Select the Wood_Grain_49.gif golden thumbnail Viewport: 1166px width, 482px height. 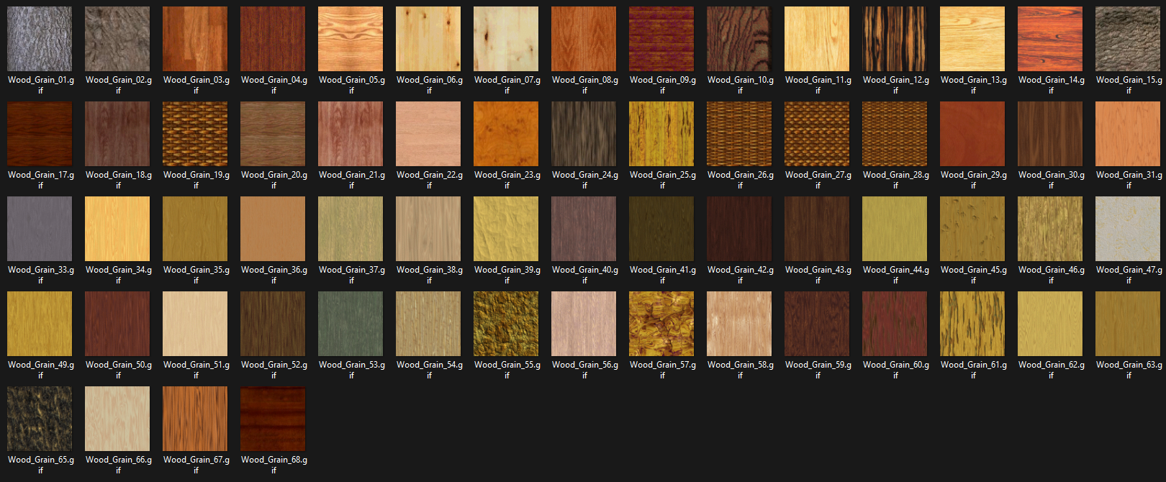pos(40,324)
